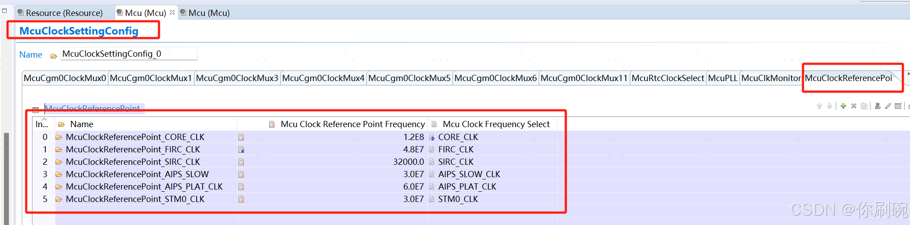Open McuClkMonitor tab
This screenshot has height=225, width=910.
coord(771,78)
